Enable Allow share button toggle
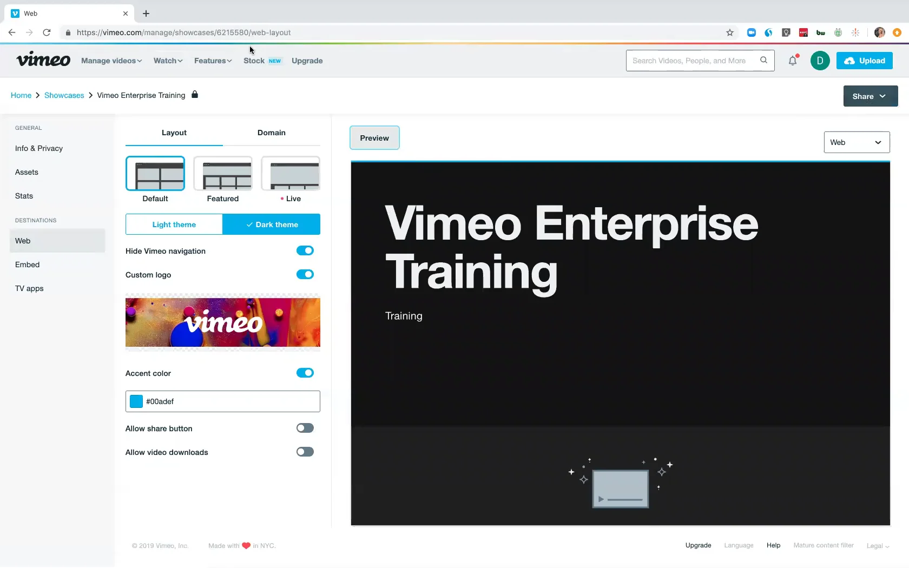The width and height of the screenshot is (909, 568). (305, 428)
